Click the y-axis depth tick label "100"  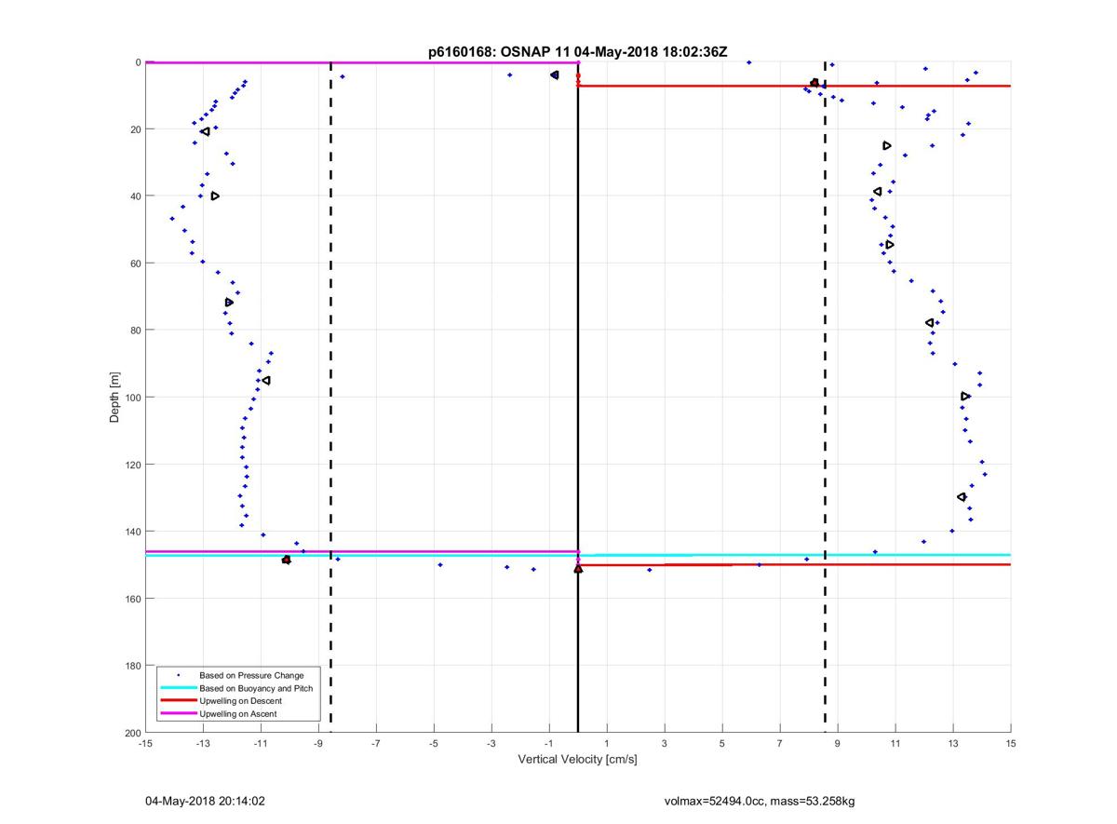coord(132,398)
